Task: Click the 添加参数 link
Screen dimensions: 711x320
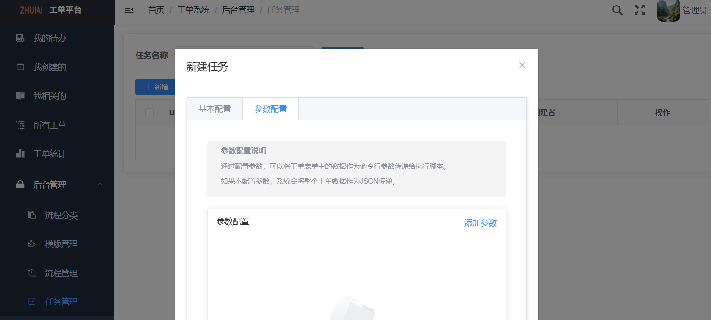Action: click(x=480, y=223)
